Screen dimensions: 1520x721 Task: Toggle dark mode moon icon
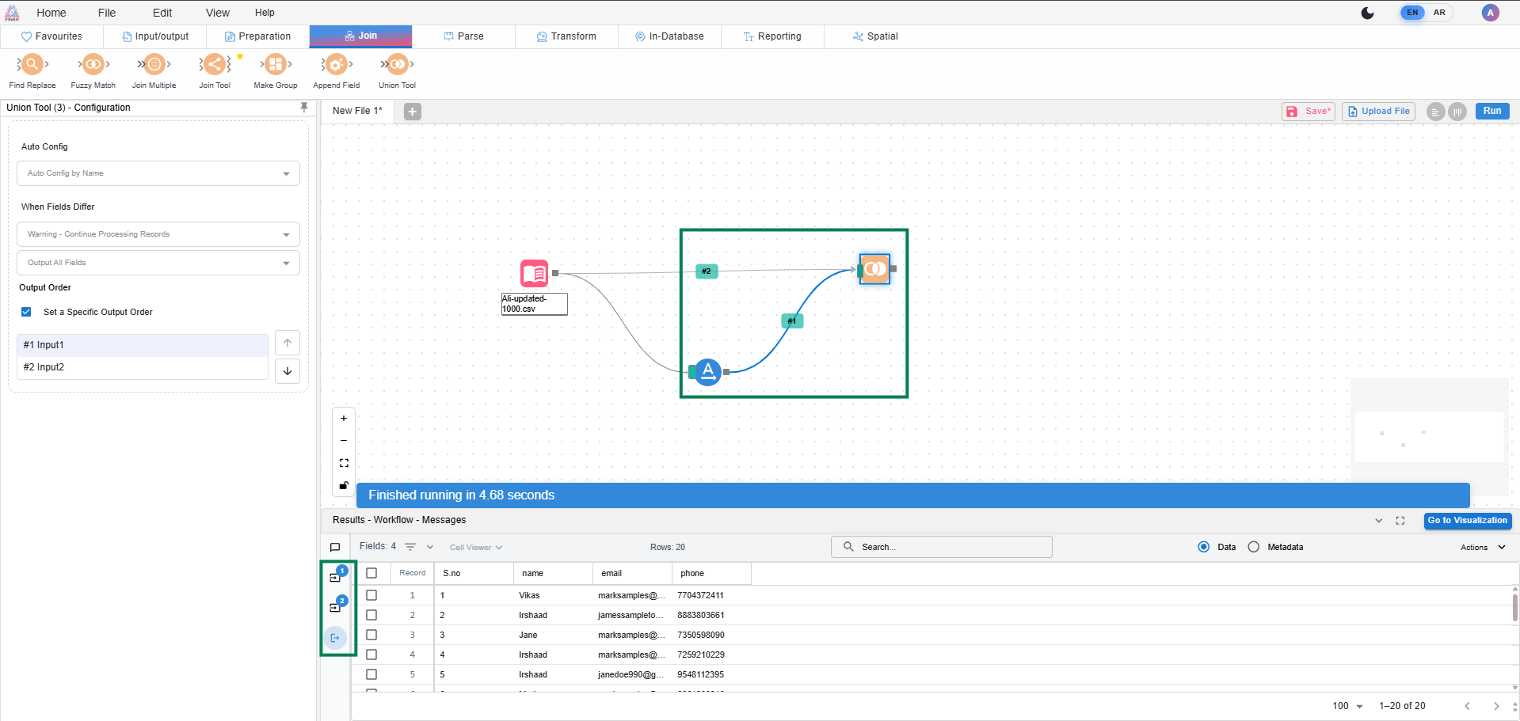pyautogui.click(x=1367, y=13)
